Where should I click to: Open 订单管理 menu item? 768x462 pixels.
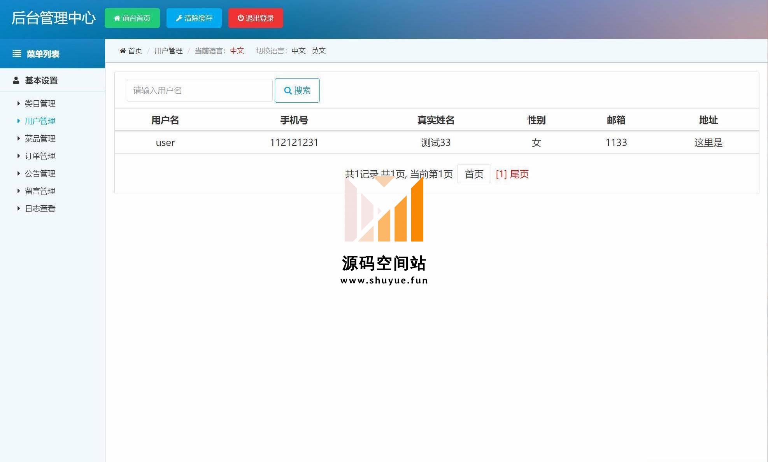tap(40, 156)
